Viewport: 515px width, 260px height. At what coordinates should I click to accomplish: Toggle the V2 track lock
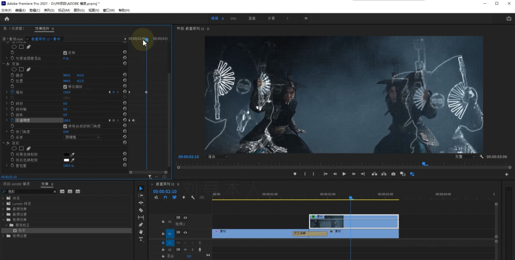(163, 221)
